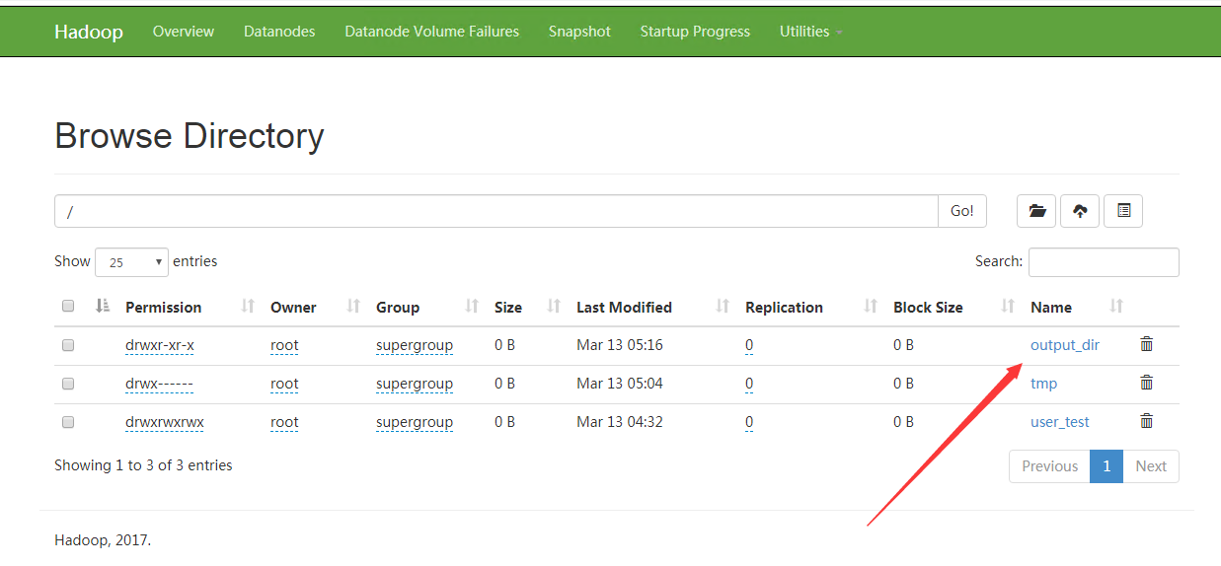Image resolution: width=1221 pixels, height=566 pixels.
Task: Tick the select-all checkbox in table header
Action: click(68, 307)
